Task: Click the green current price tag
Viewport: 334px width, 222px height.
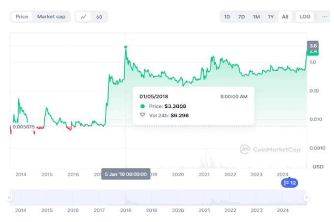Action: coord(313,51)
